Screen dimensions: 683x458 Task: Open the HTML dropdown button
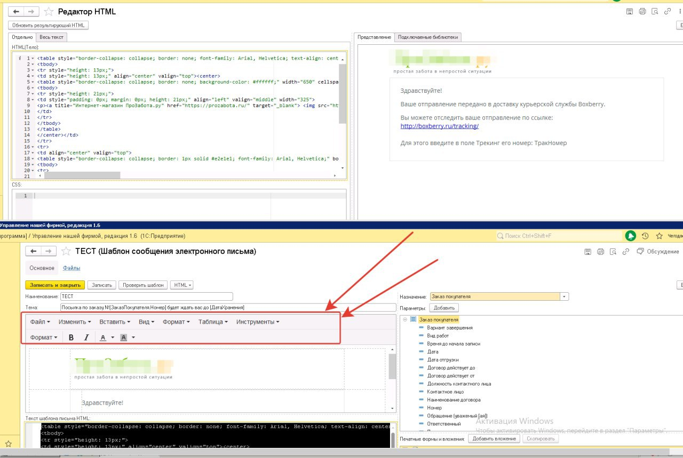[x=181, y=285]
